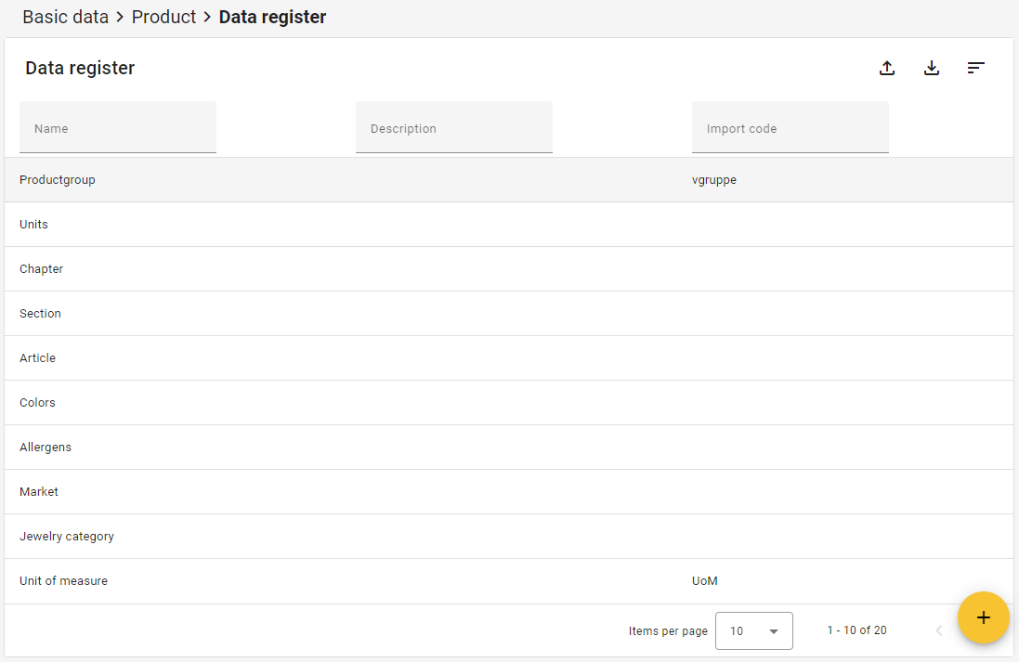Screen dimensions: 1019x662
Task: Click the download icon in Data register header
Action: [x=932, y=68]
